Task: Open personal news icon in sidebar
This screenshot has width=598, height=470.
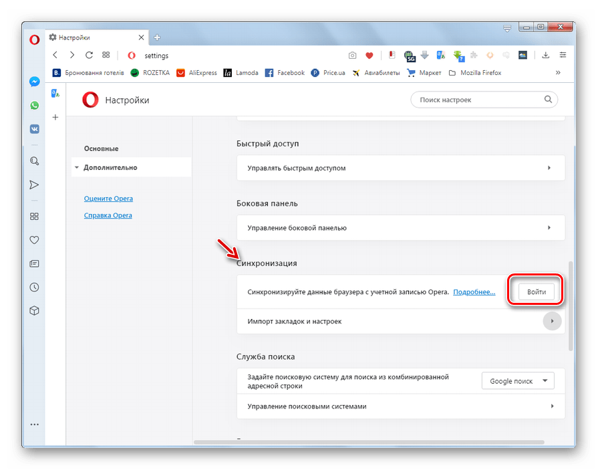Action: pyautogui.click(x=34, y=263)
